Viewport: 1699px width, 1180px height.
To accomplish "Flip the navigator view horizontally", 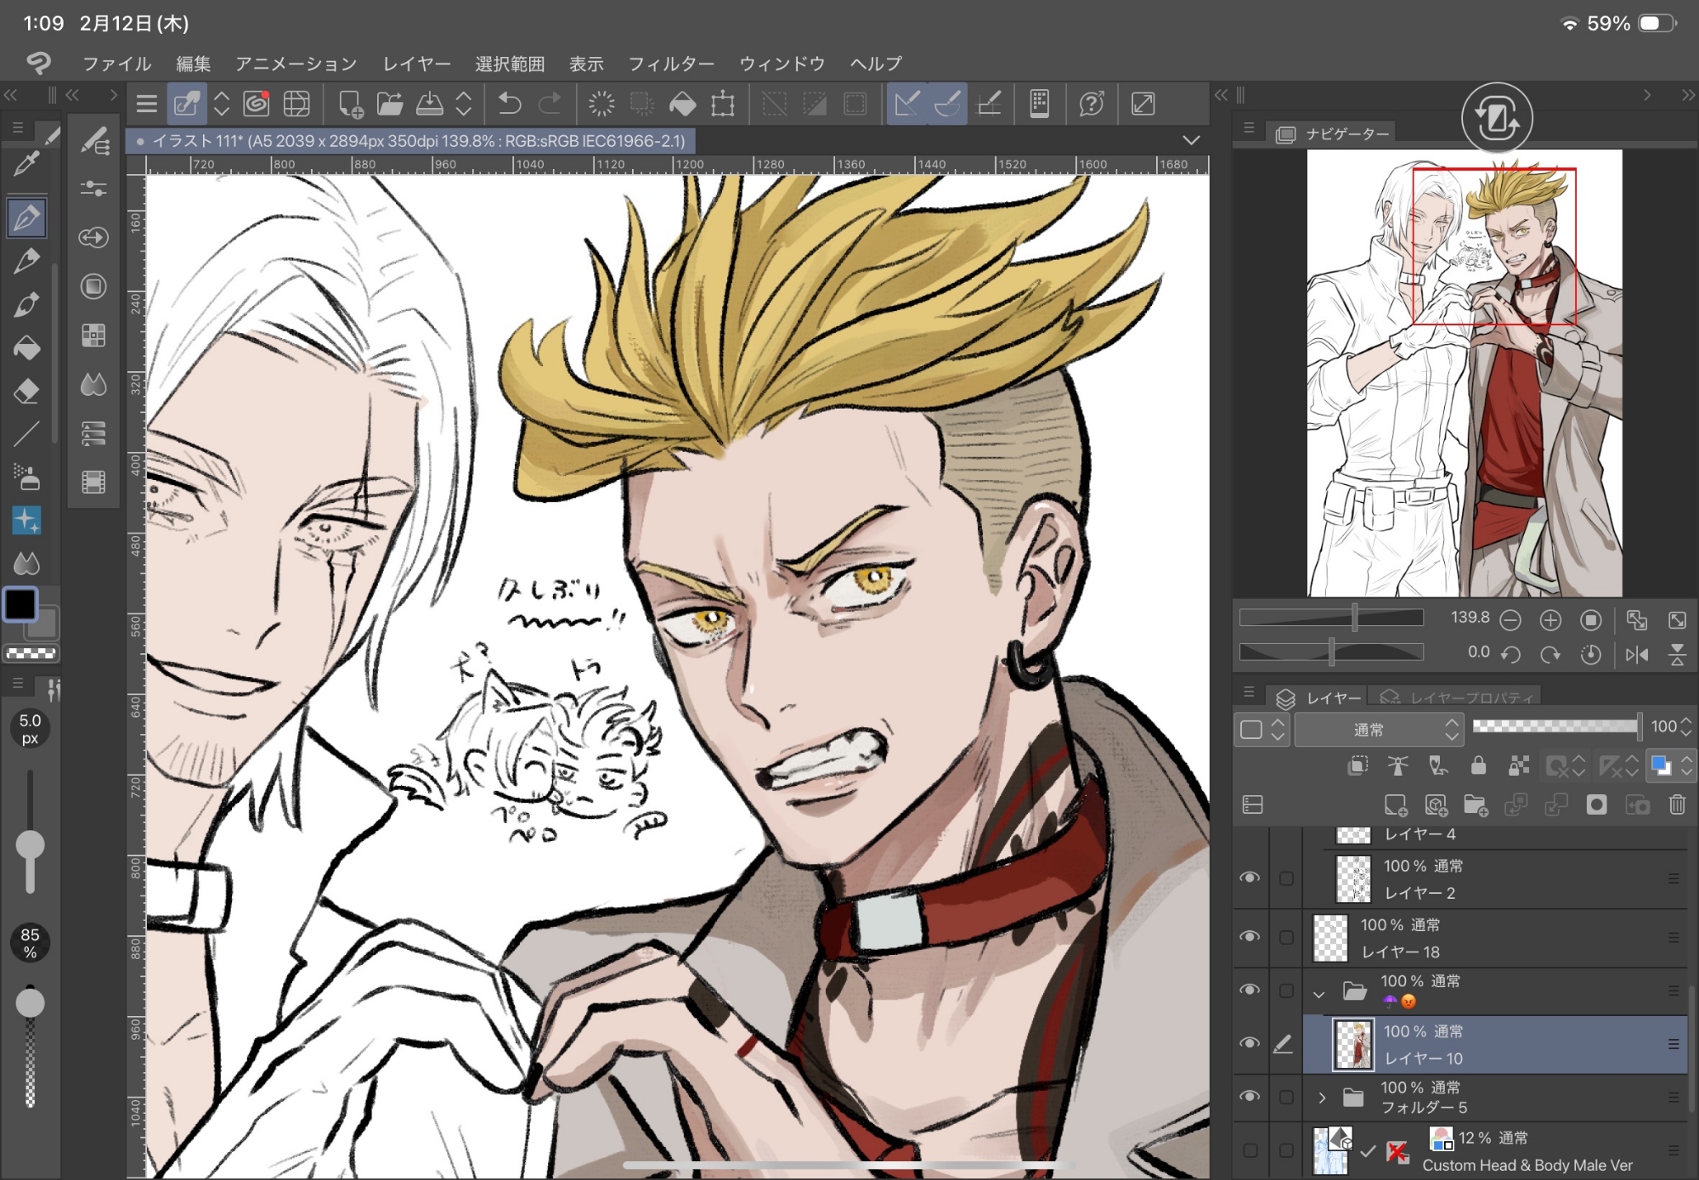I will tap(1636, 654).
